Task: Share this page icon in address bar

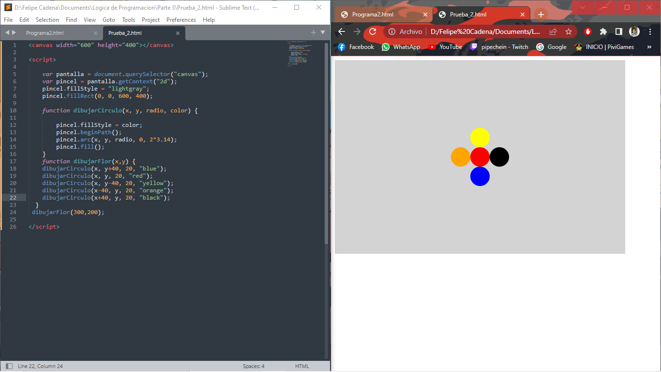Action: [553, 31]
